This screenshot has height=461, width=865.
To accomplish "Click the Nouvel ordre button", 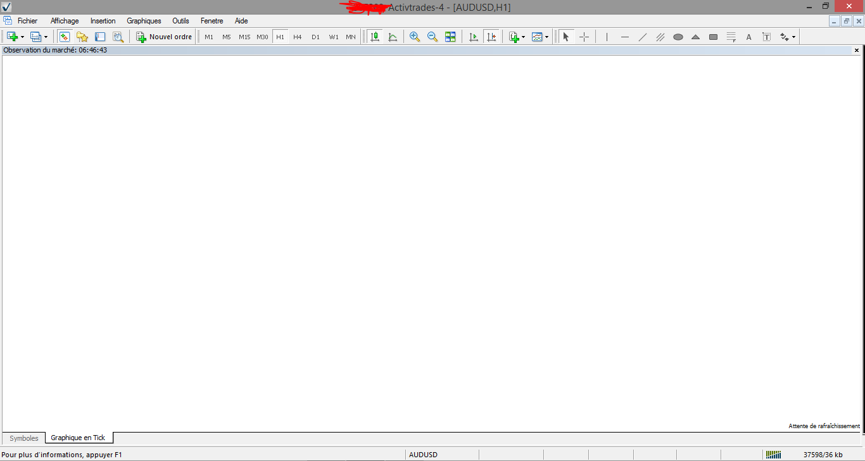I will tap(164, 37).
